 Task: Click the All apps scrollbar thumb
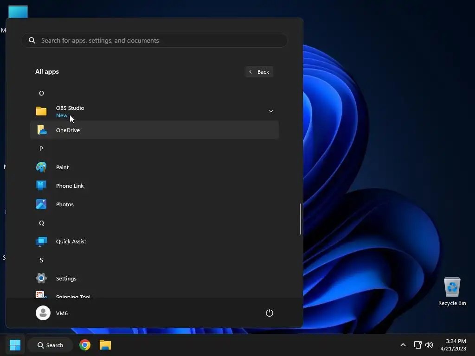[x=301, y=219]
